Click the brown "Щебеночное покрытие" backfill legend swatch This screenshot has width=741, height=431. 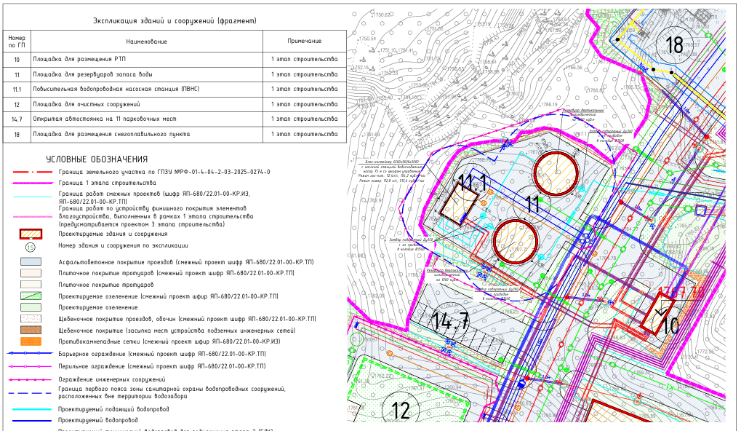coord(31,330)
